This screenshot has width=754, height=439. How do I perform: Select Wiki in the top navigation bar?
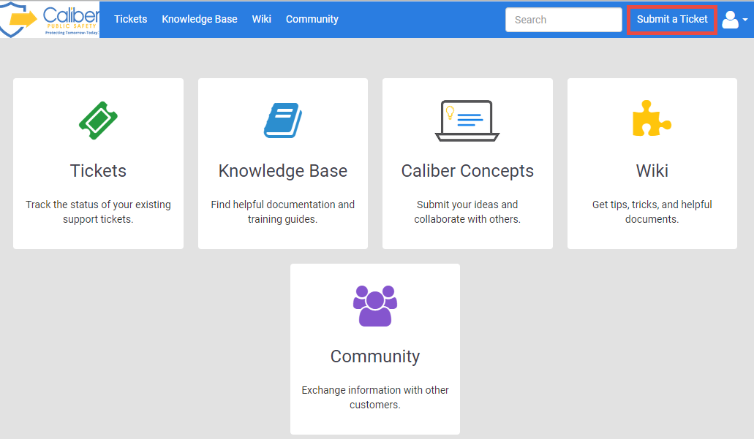[x=261, y=19]
